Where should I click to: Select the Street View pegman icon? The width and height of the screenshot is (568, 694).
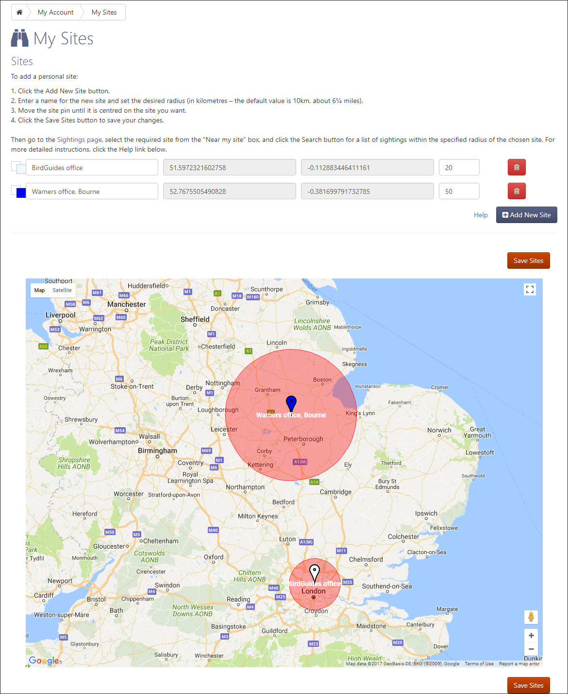pos(531,617)
